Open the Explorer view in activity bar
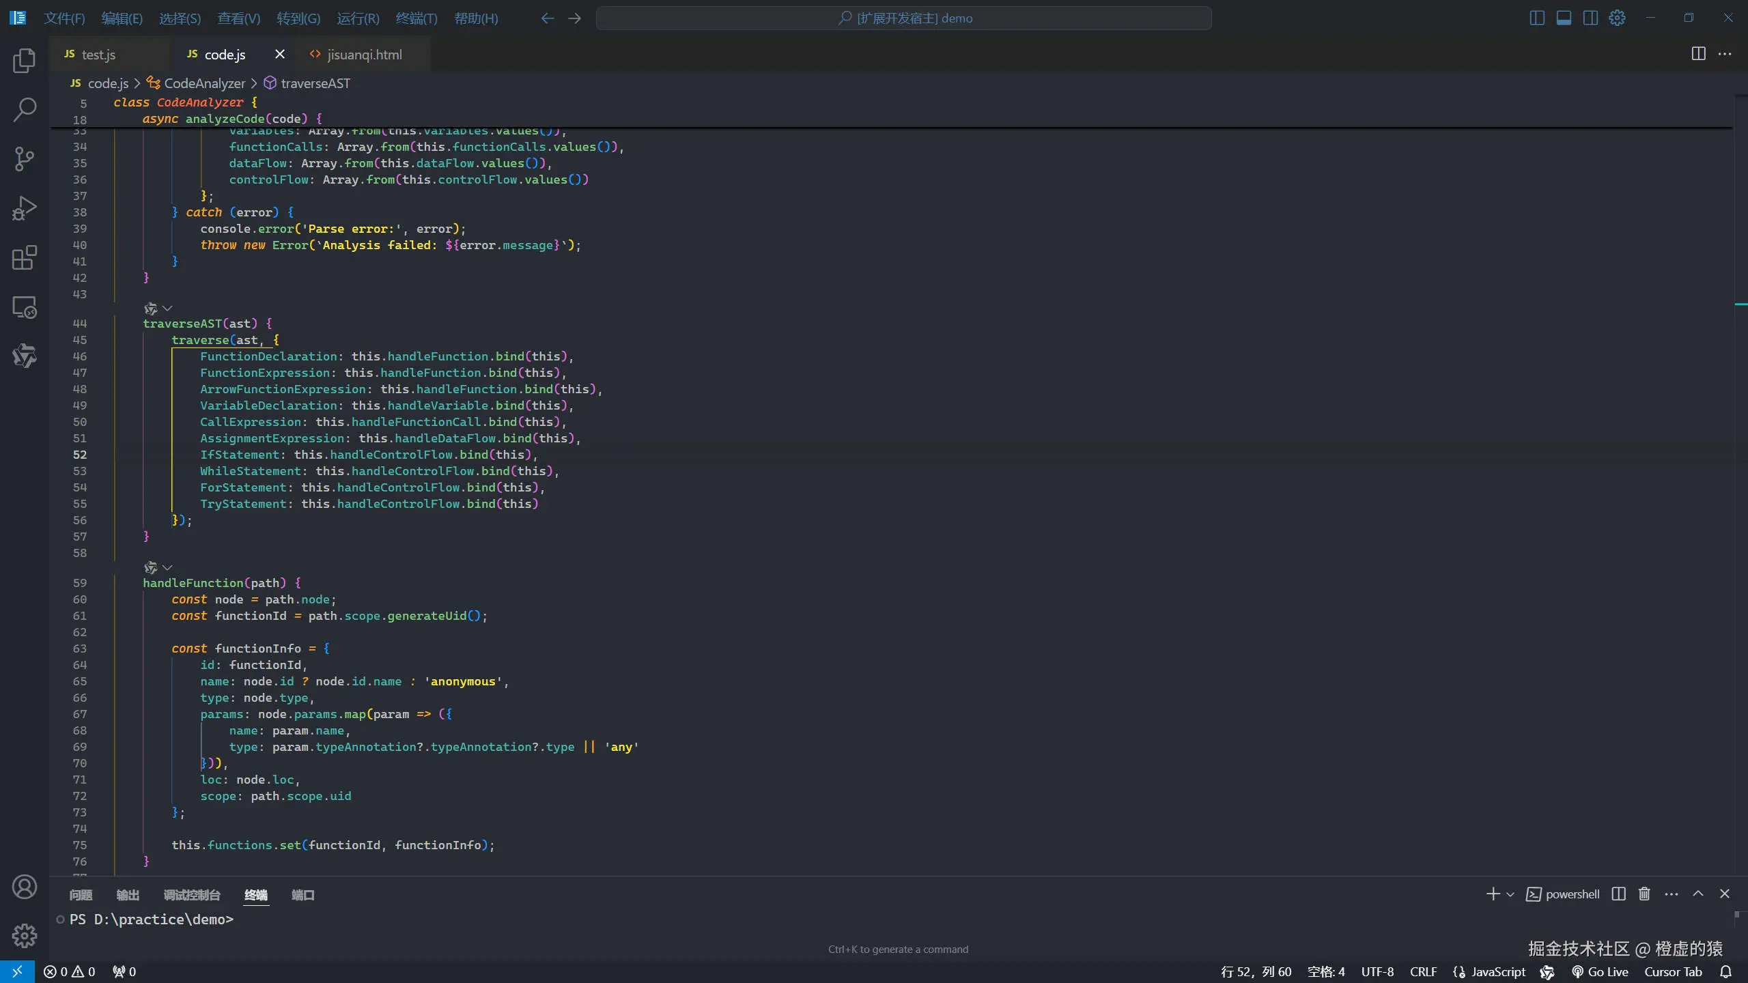This screenshot has width=1748, height=983. tap(25, 60)
